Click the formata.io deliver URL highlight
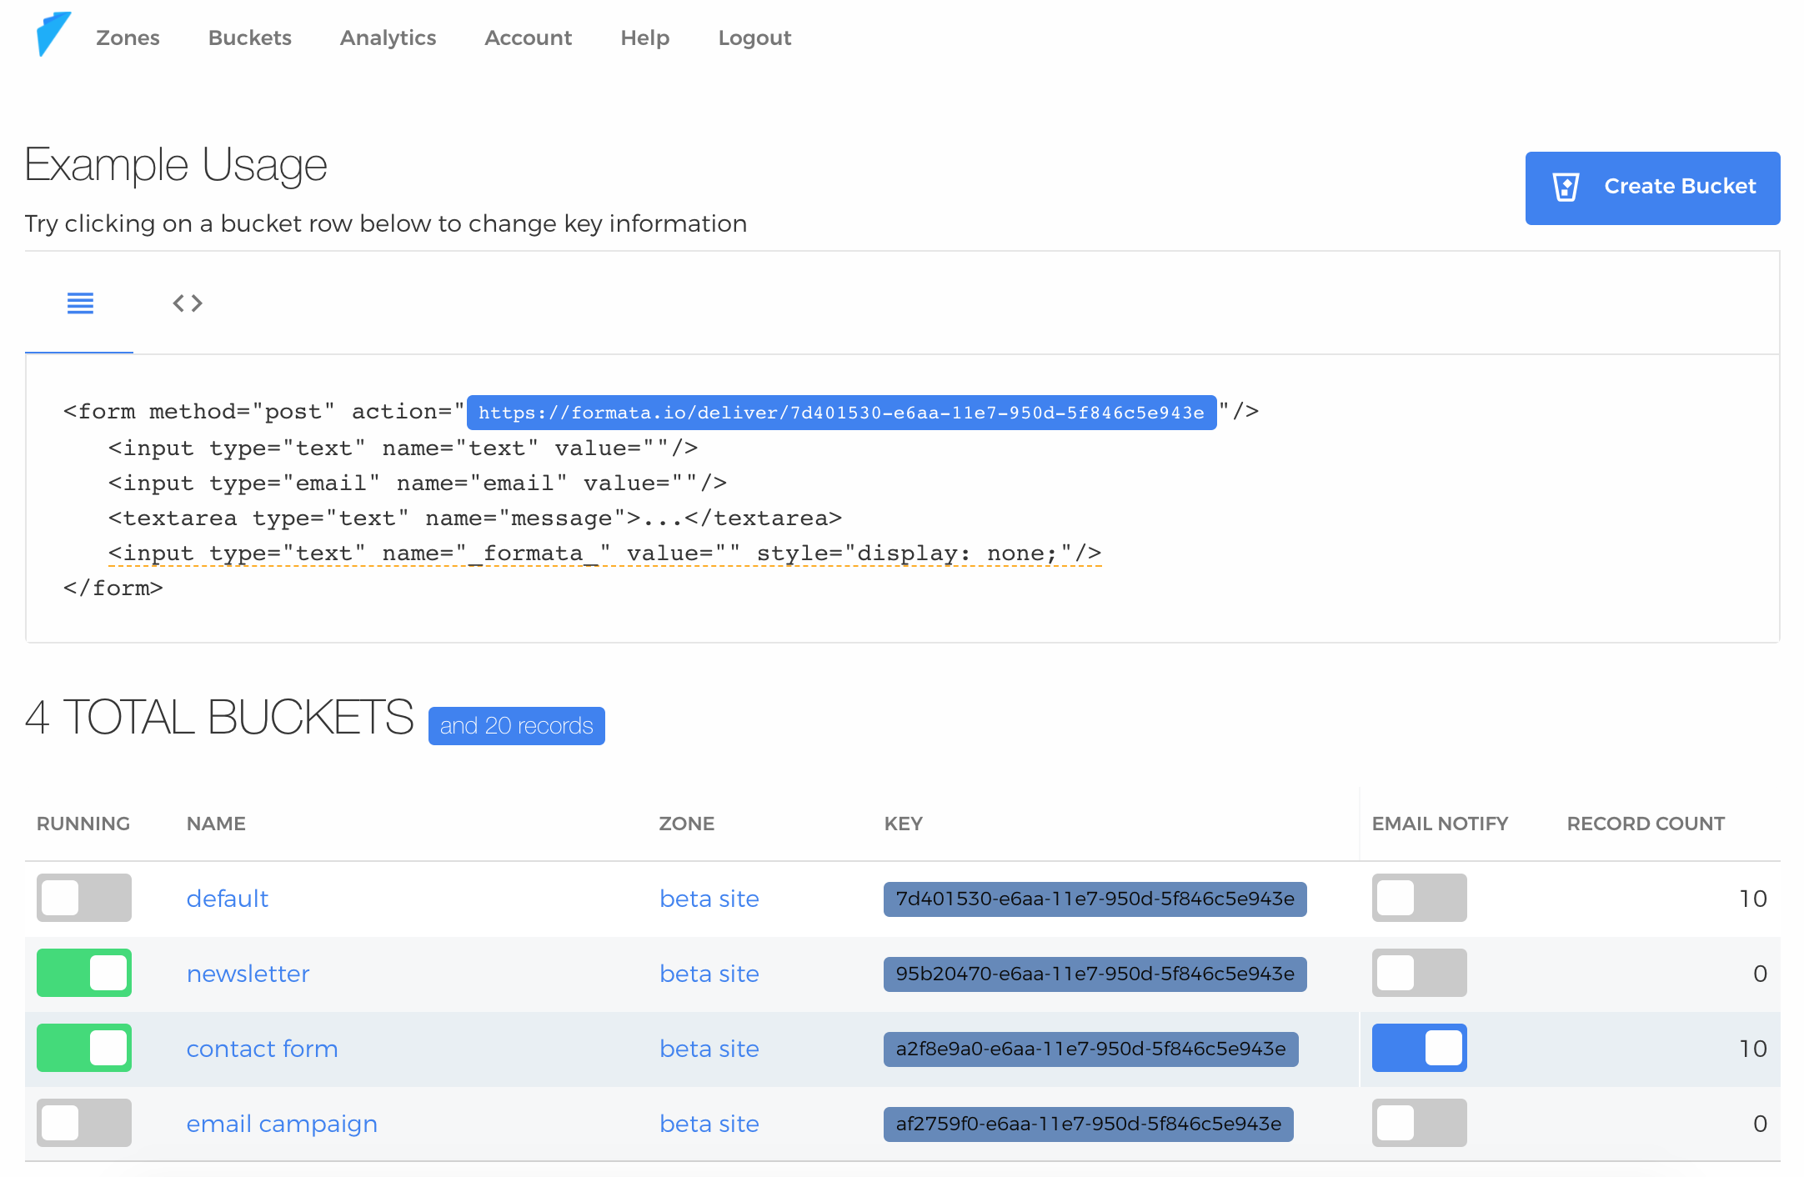Screen dimensions: 1804x1177 [841, 413]
